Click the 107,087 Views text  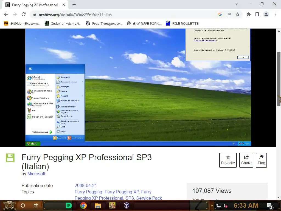212,191
